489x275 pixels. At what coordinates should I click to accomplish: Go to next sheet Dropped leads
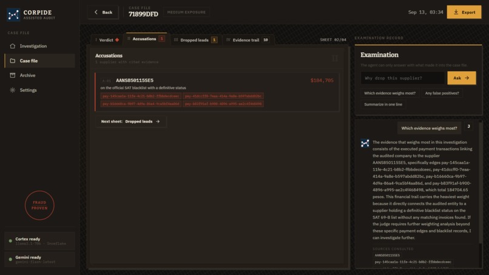[130, 121]
